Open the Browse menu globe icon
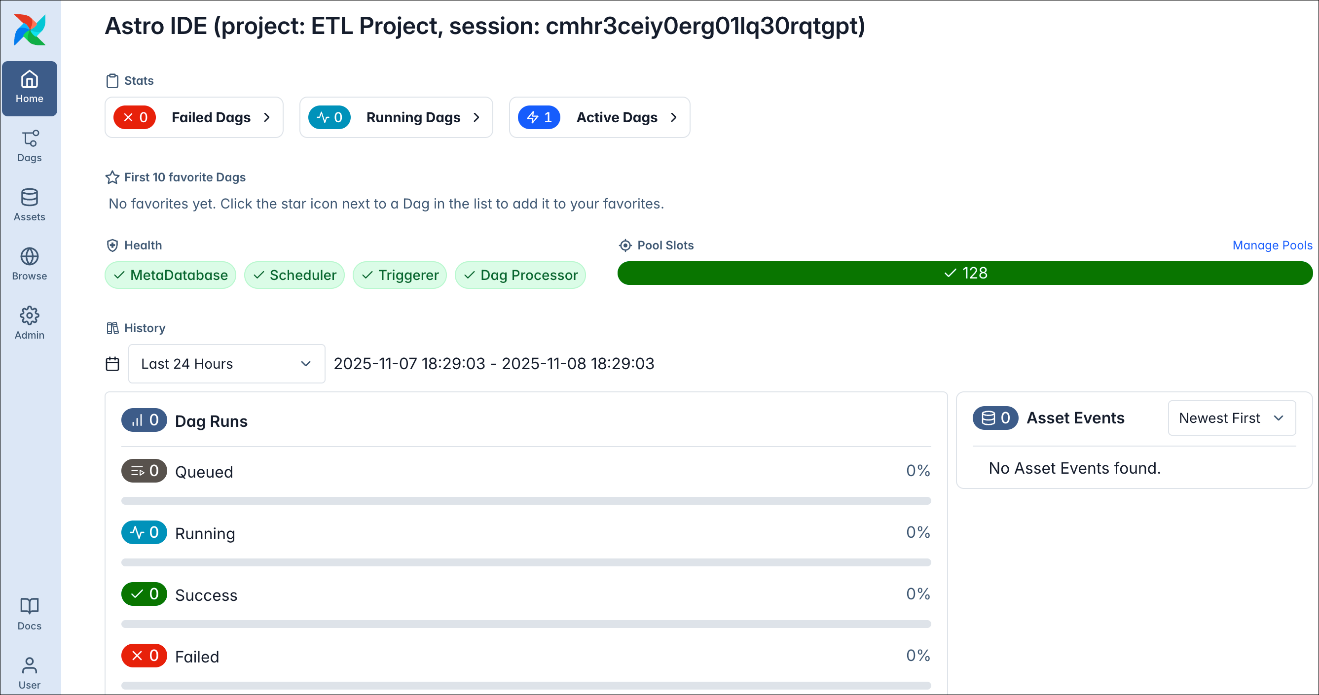This screenshot has height=695, width=1319. [30, 257]
